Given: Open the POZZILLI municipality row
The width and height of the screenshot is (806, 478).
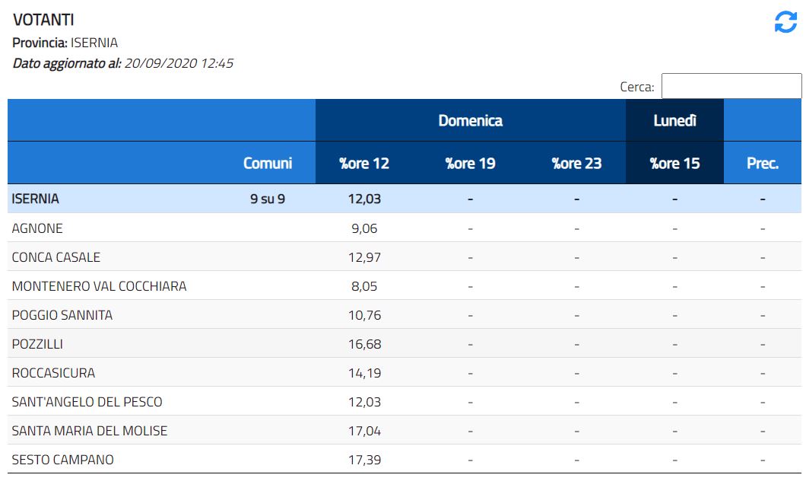Looking at the screenshot, I should (x=405, y=343).
